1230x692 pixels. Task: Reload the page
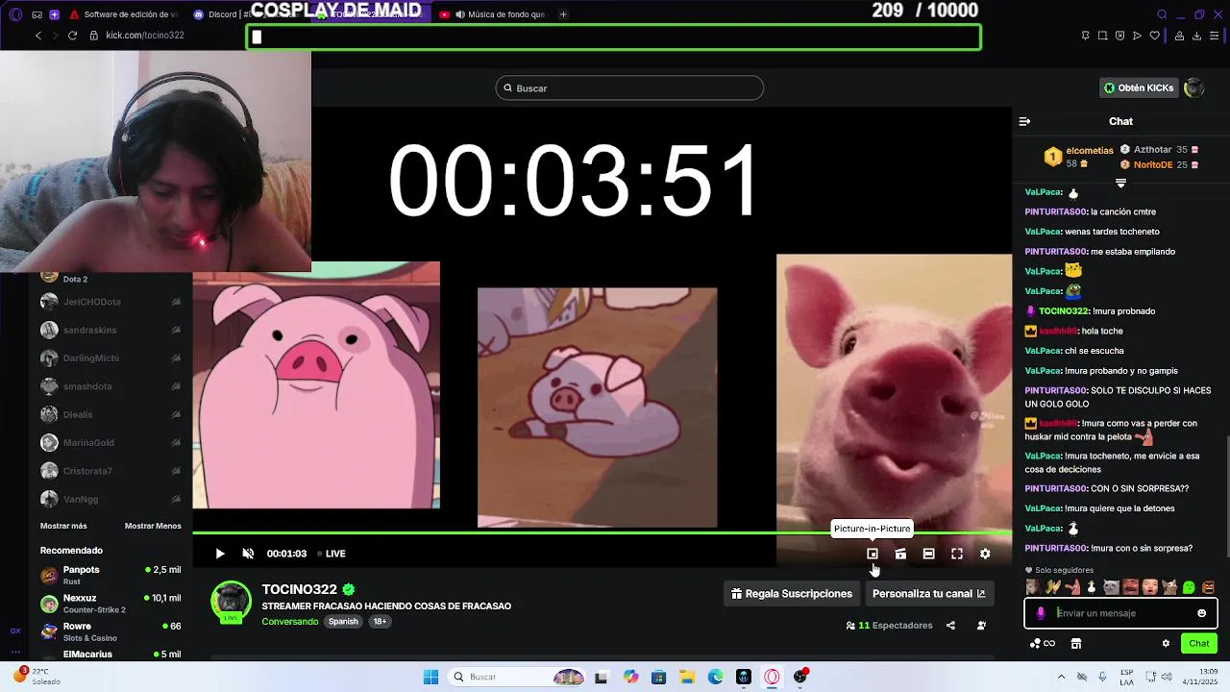(72, 36)
